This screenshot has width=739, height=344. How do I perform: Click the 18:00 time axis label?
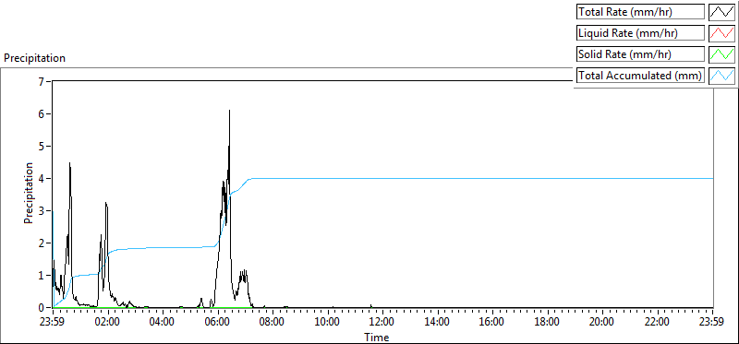tap(548, 323)
